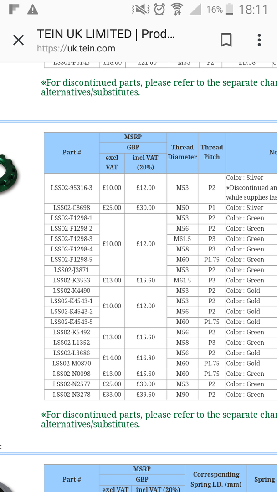Tap the P1.75 cell in LSS02-N0098 row
Image resolution: width=277 pixels, height=492 pixels.
212,374
